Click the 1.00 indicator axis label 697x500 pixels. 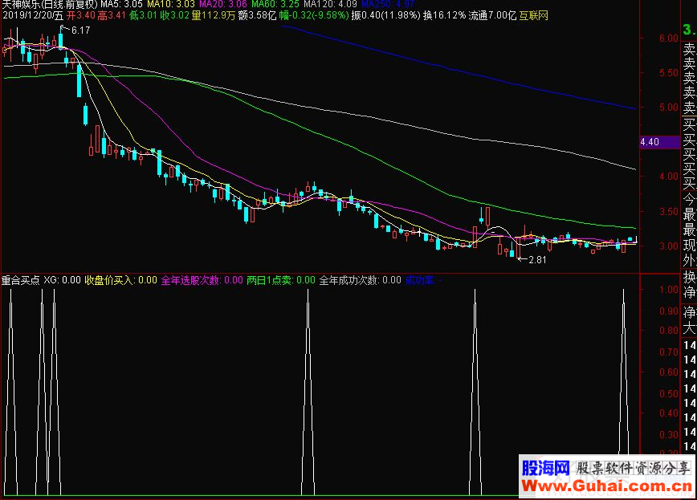pos(669,290)
